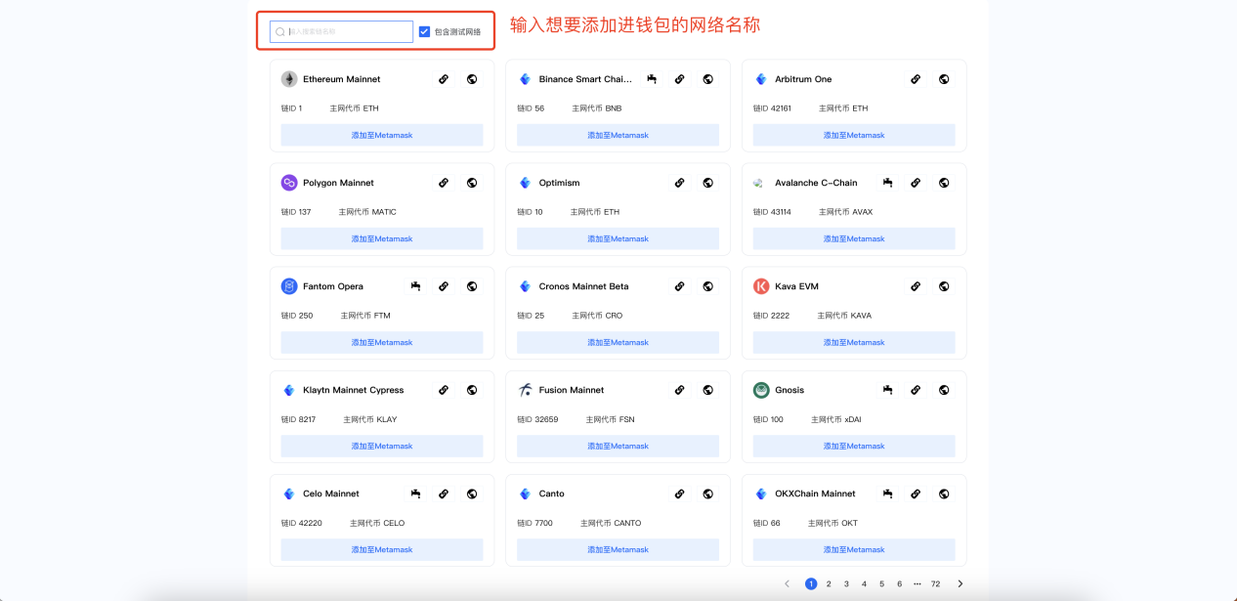Image resolution: width=1237 pixels, height=601 pixels.
Task: Open the globe icon on Avalanche C-Chain card
Action: [944, 183]
